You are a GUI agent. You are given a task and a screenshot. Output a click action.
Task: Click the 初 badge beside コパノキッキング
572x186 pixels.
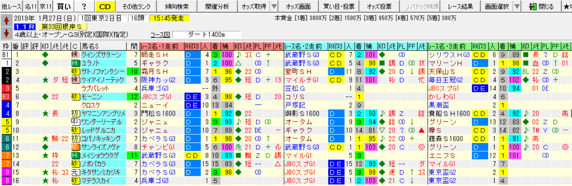[x=75, y=138]
